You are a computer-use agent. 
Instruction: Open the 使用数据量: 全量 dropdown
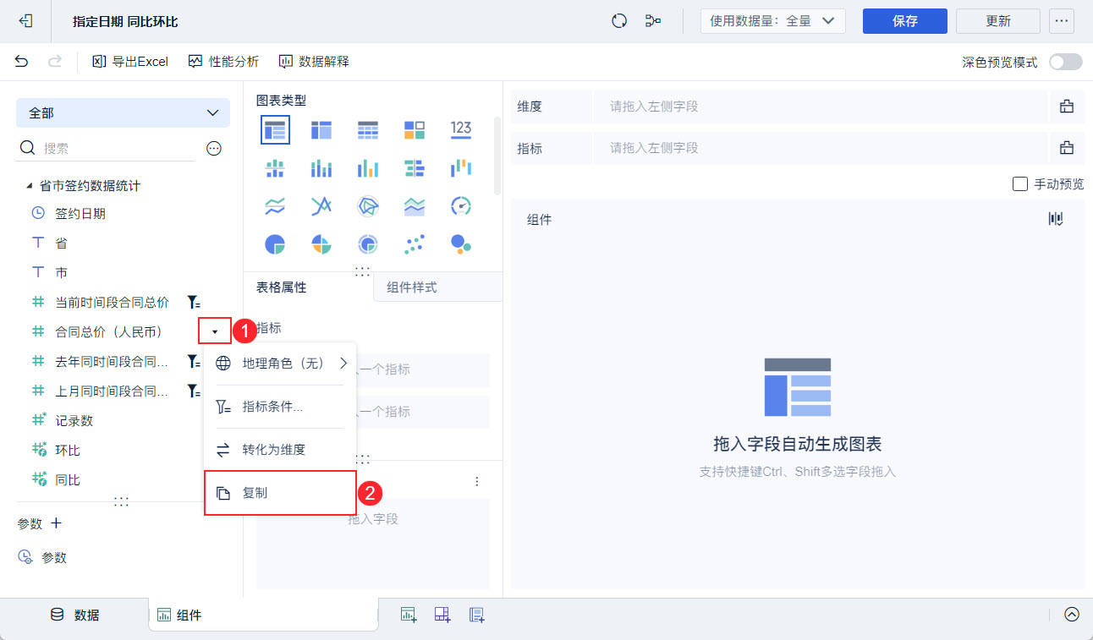point(773,21)
